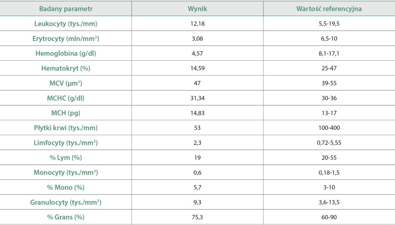
Task: Select the Limfocyty row label
Action: [66, 143]
